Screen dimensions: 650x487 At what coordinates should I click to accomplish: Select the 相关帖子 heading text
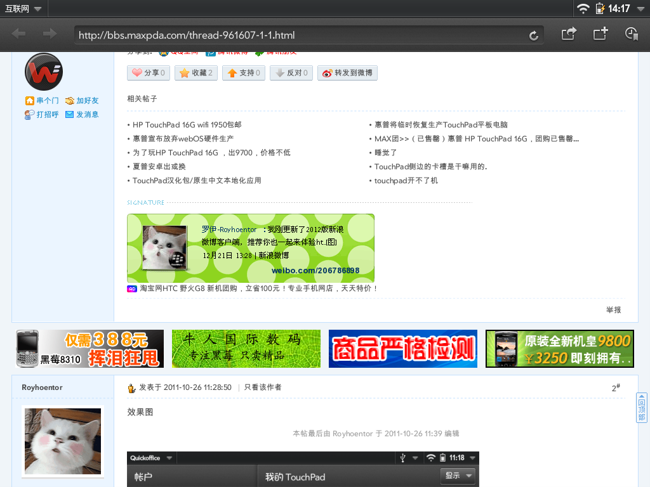point(142,99)
